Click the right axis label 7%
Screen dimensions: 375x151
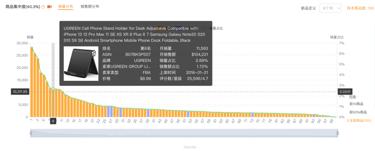pyautogui.click(x=342, y=43)
